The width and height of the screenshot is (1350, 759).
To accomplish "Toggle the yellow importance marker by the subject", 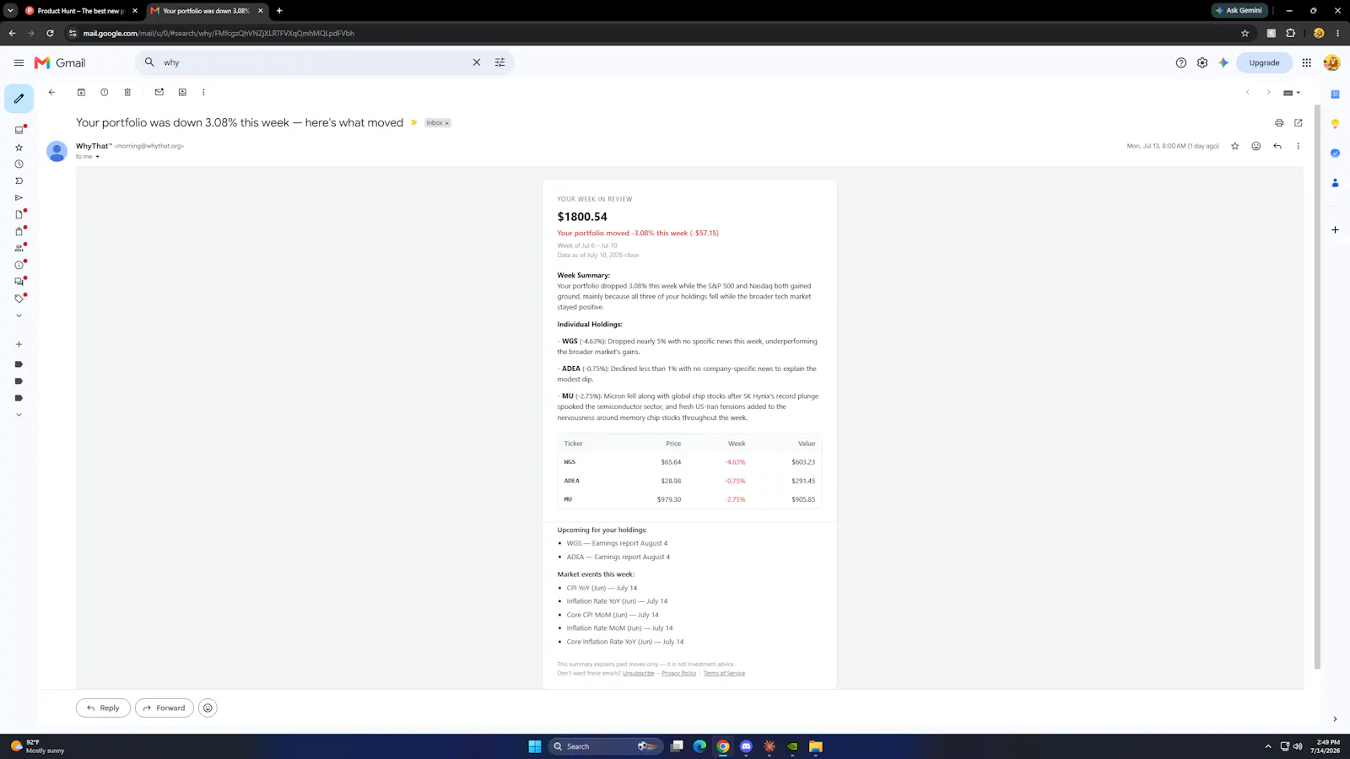I will point(413,123).
